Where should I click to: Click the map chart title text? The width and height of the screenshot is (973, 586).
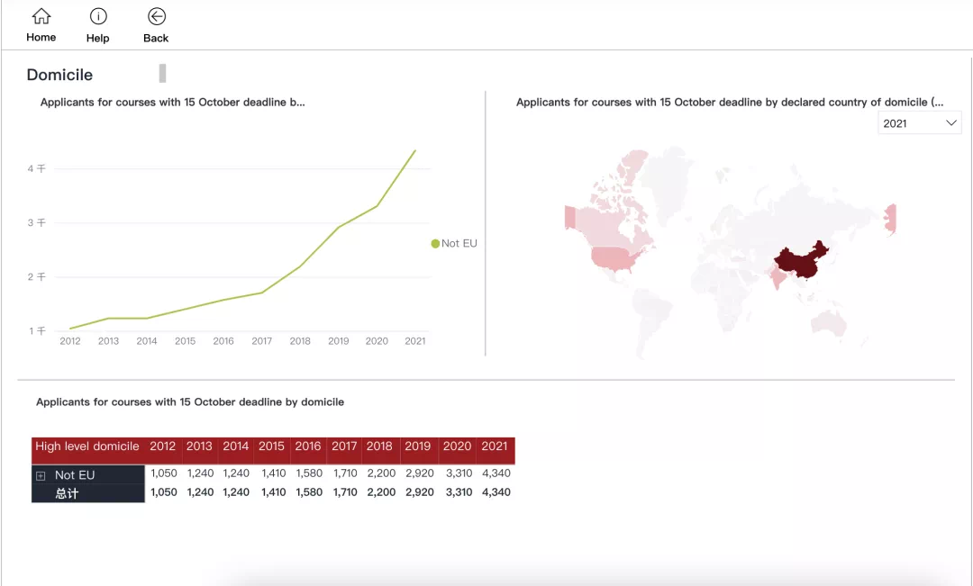pos(730,103)
